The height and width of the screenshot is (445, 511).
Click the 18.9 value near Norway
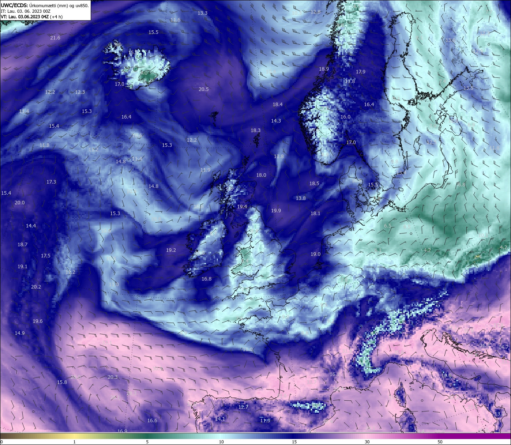324,69
